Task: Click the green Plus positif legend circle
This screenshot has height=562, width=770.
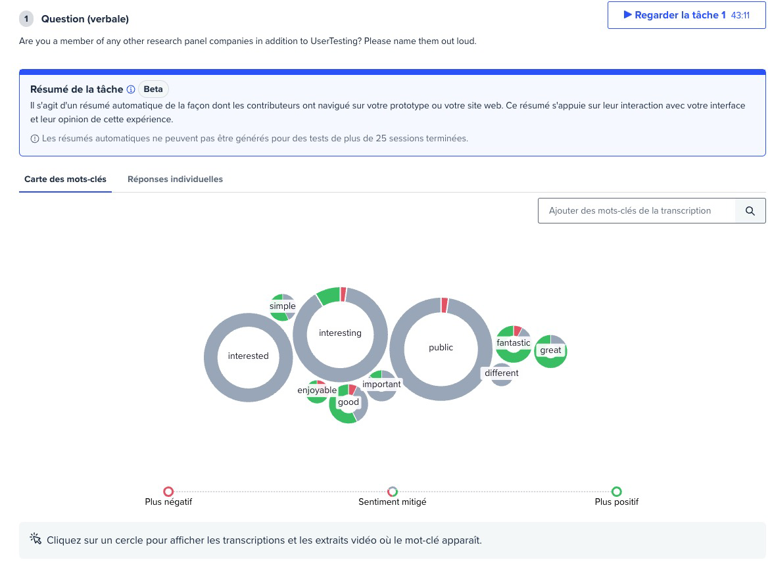Action: click(x=616, y=492)
